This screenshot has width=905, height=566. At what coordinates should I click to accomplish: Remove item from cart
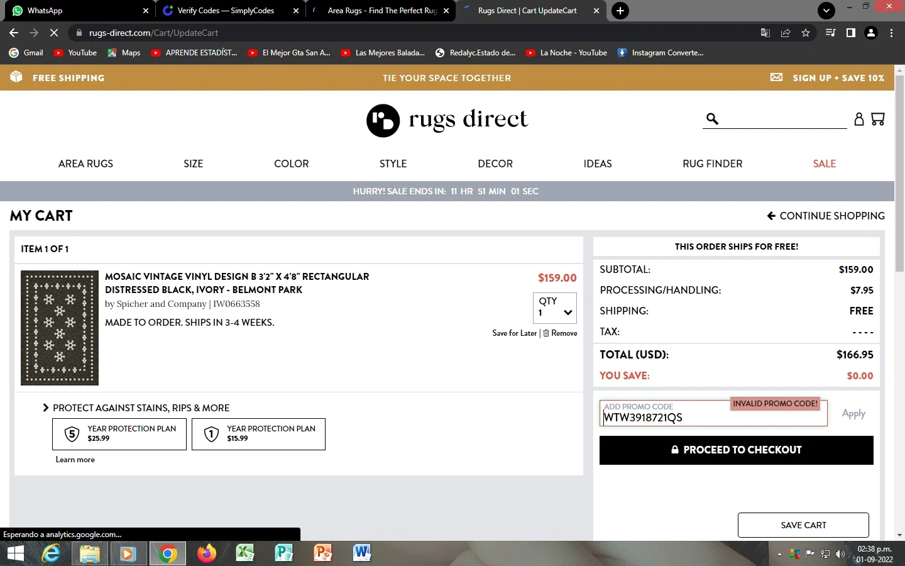click(560, 333)
